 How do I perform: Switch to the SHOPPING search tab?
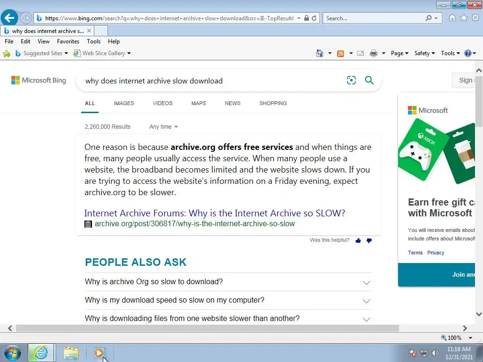click(273, 103)
